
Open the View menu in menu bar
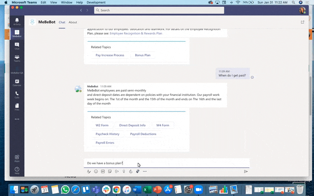pos(53,2)
